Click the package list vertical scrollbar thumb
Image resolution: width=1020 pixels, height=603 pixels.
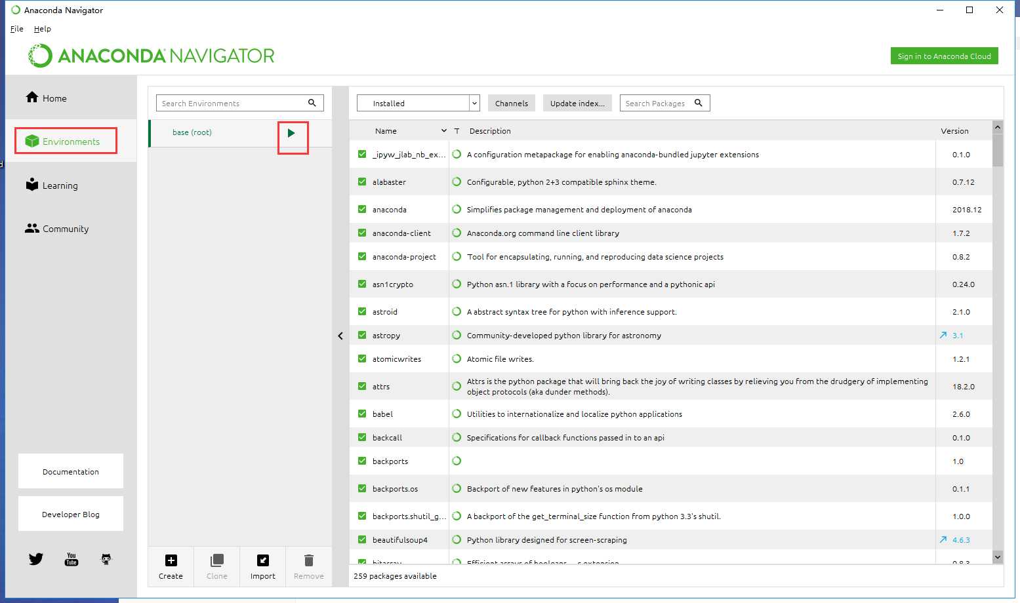click(x=998, y=150)
